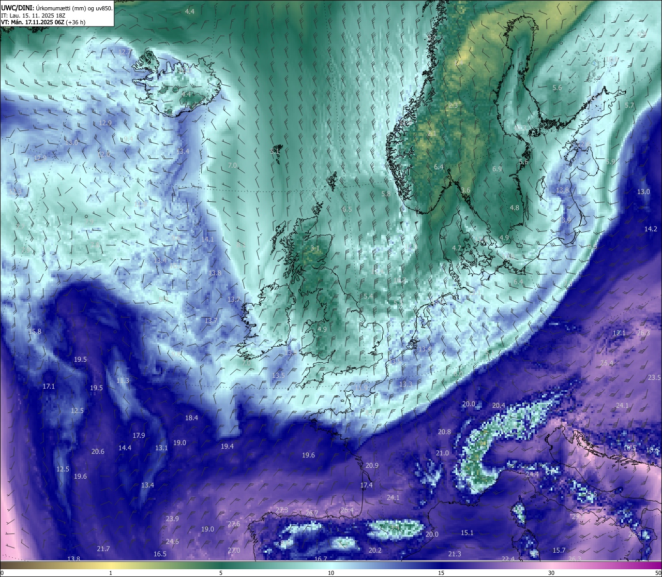The image size is (662, 577).
Task: Select the 20.4 value north of the Alps
Action: point(499,405)
